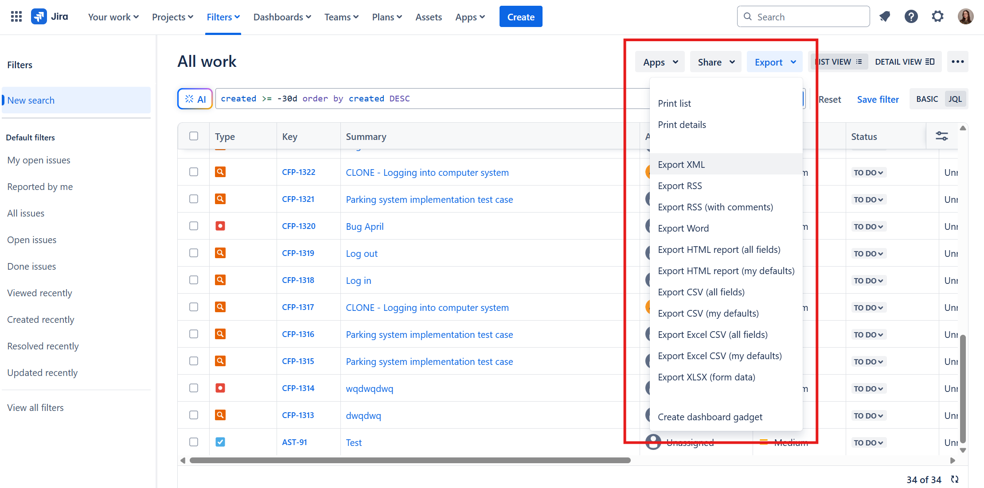Expand the Projects dropdown
The height and width of the screenshot is (488, 984).
[x=172, y=17]
